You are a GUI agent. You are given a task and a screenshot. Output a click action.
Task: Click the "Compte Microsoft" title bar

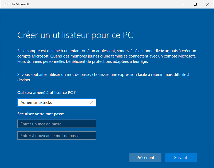point(80,4)
